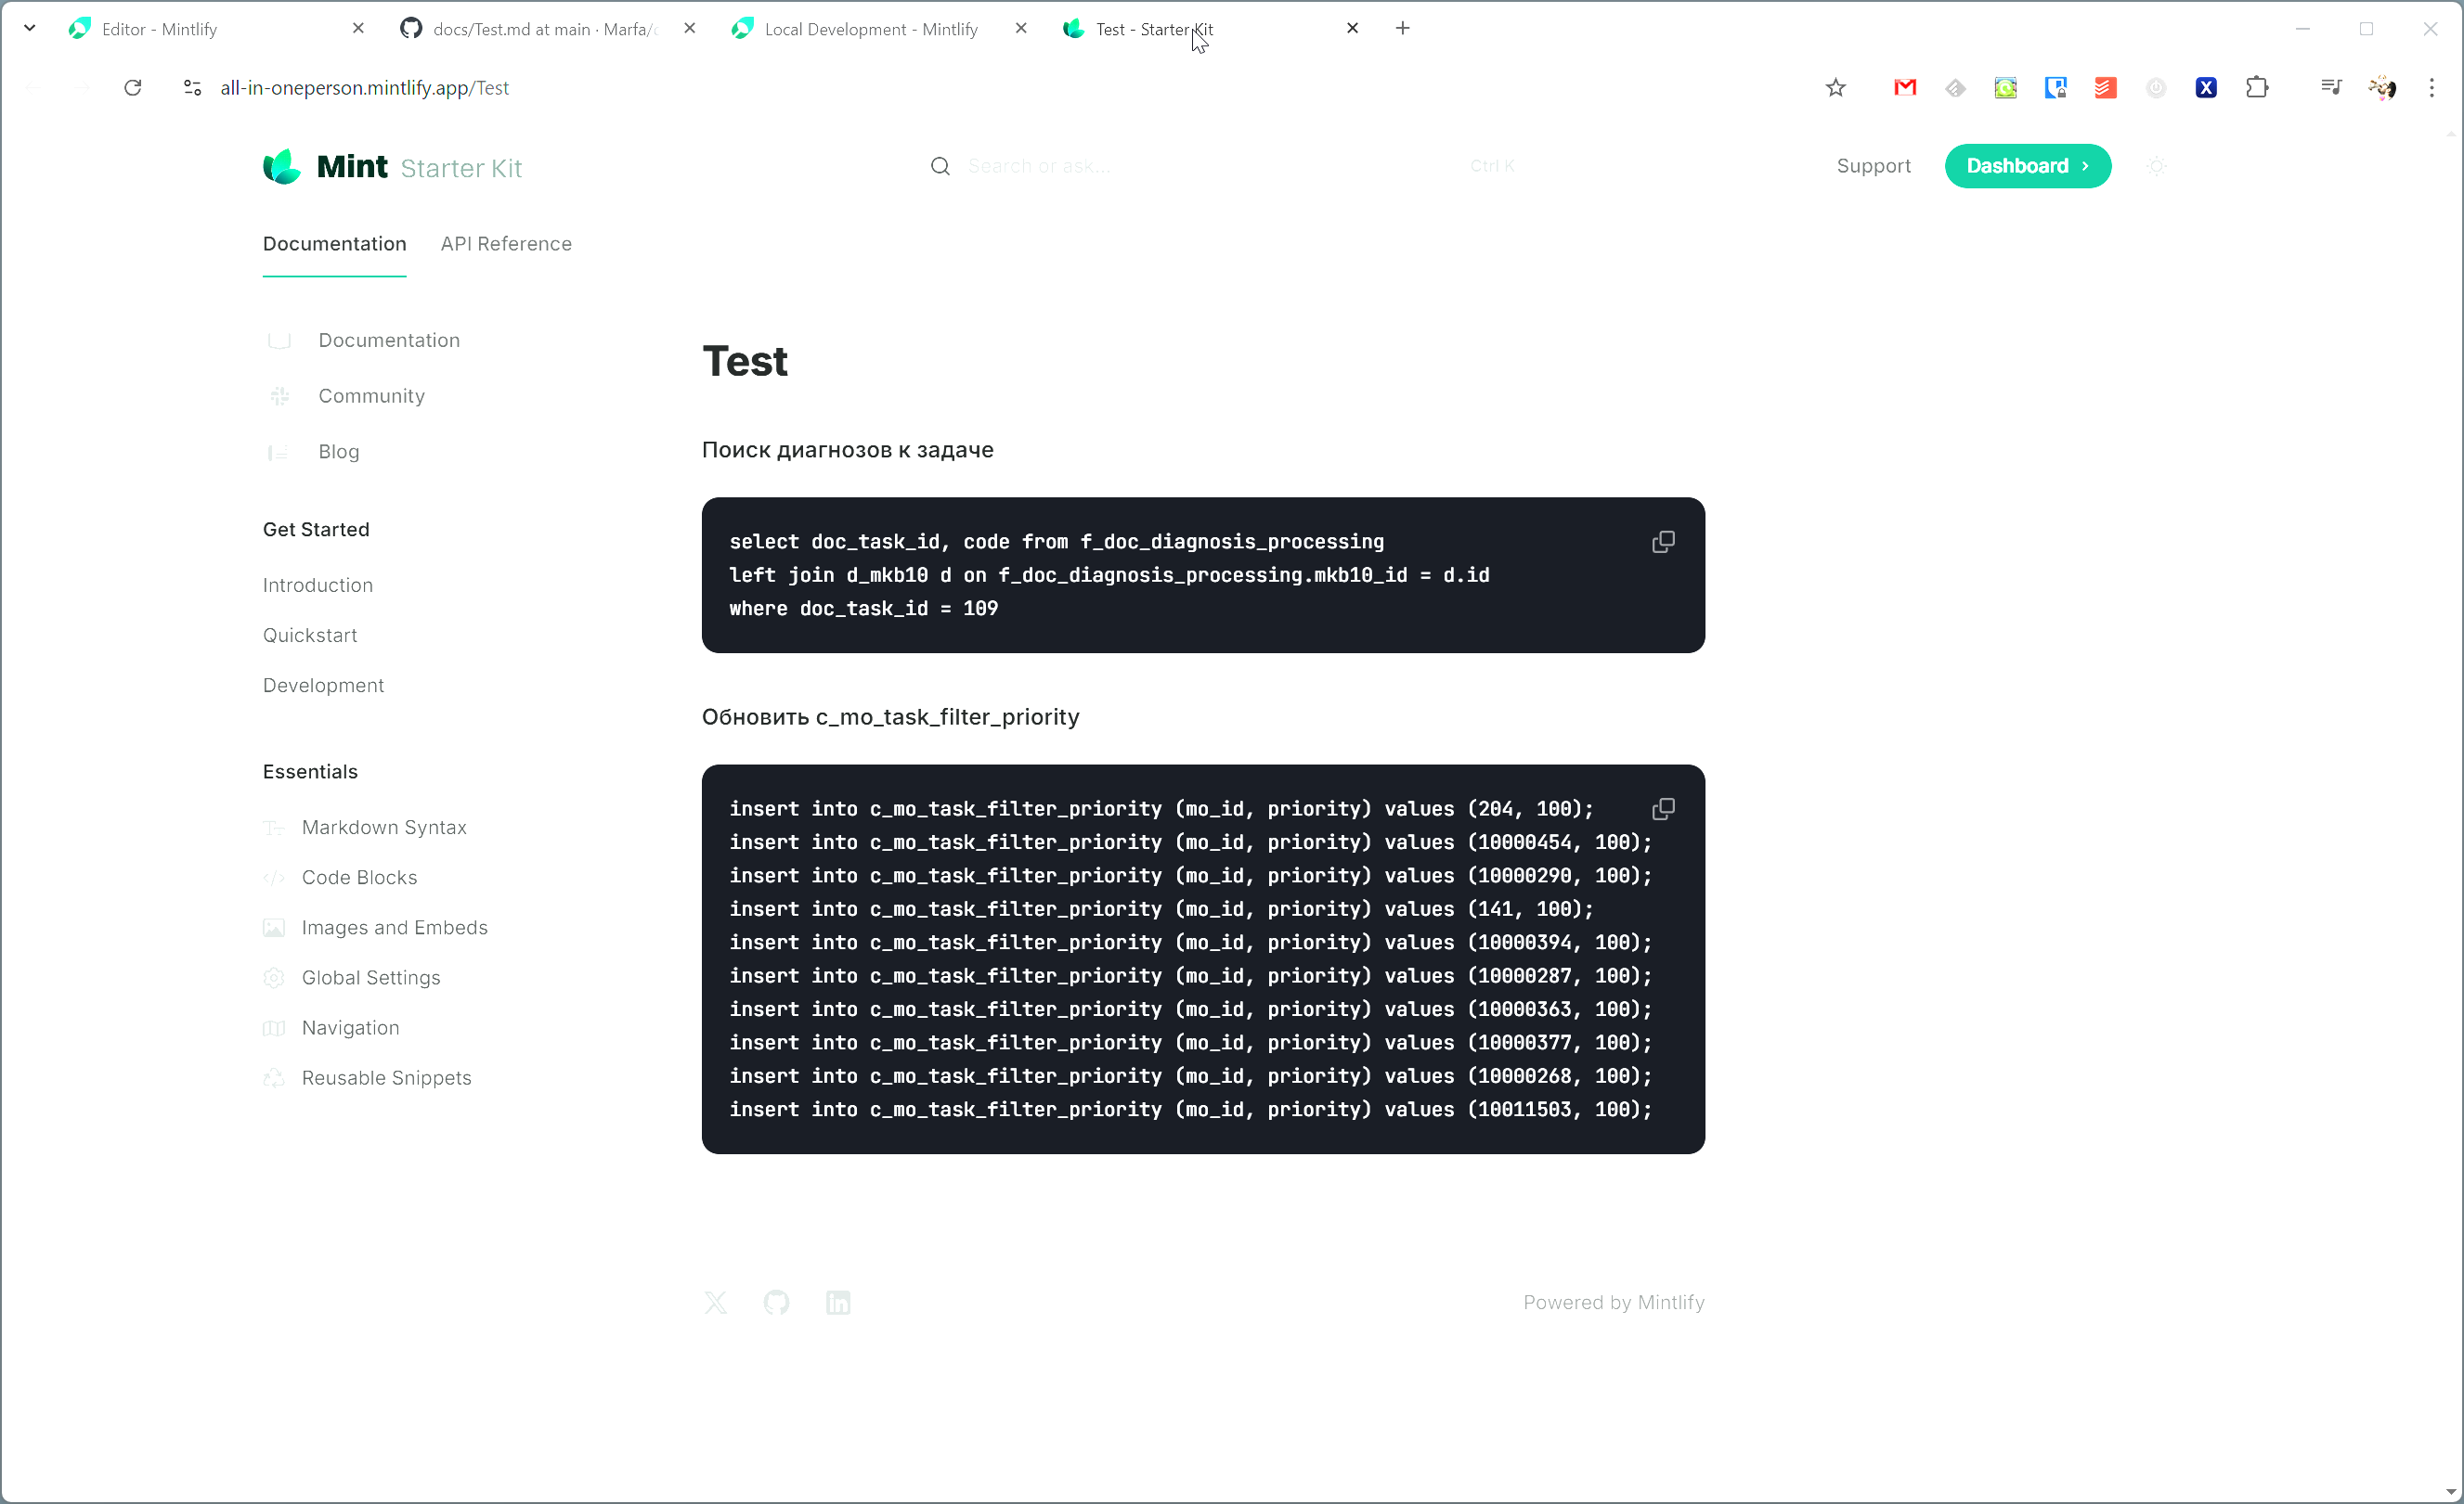Toggle light/dark mode sun icon
The width and height of the screenshot is (2464, 1504).
(2156, 166)
